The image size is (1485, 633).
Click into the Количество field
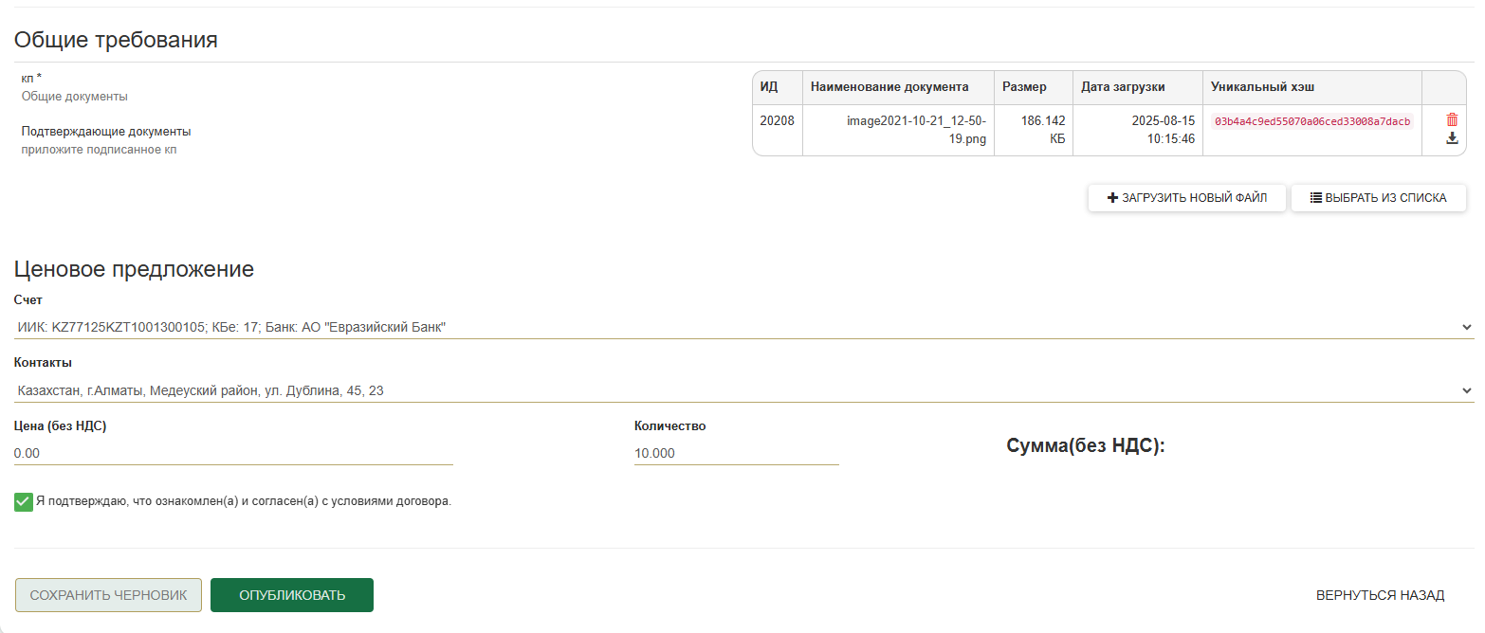pyautogui.click(x=736, y=453)
